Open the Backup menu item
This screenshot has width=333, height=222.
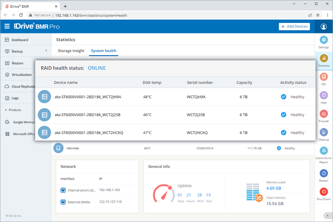tap(17, 51)
